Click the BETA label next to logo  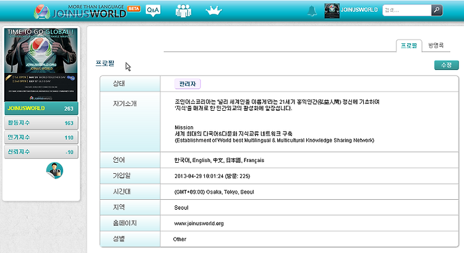coord(134,9)
